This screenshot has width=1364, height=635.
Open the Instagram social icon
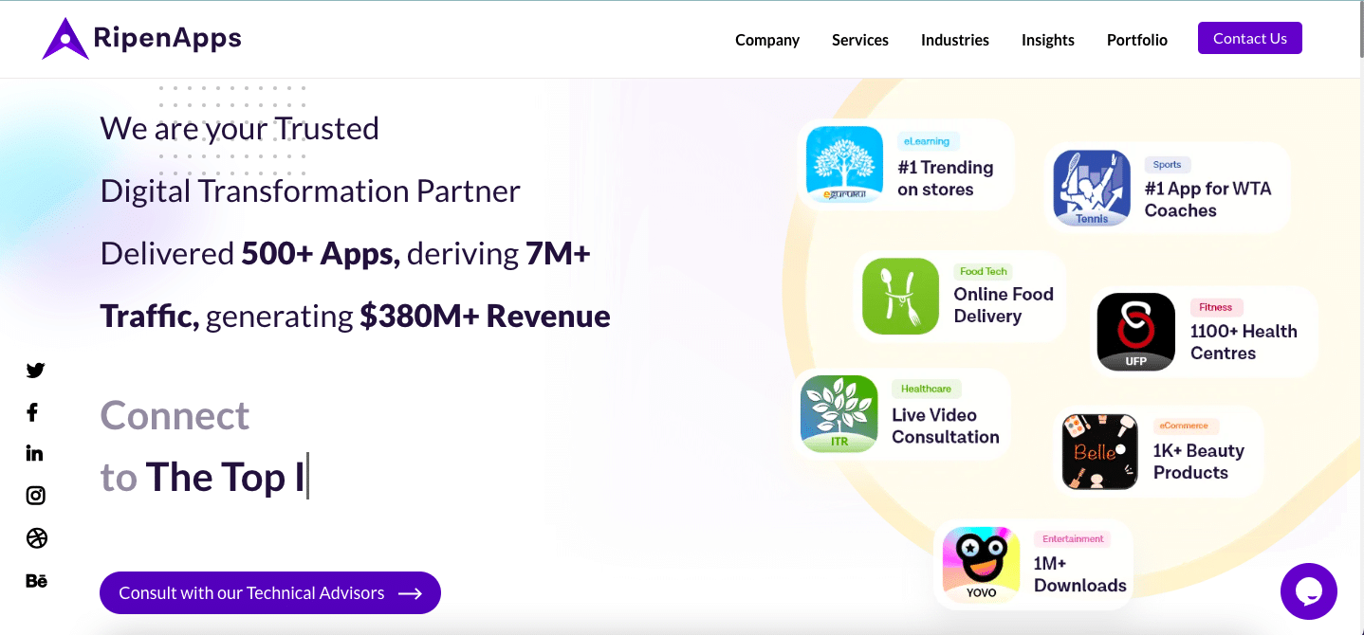(36, 495)
